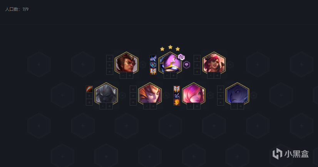Click the purple shell trait hexagon icon
This screenshot has height=167, width=318.
[x=187, y=65]
